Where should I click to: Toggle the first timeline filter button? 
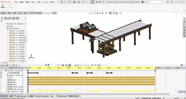tap(11, 68)
